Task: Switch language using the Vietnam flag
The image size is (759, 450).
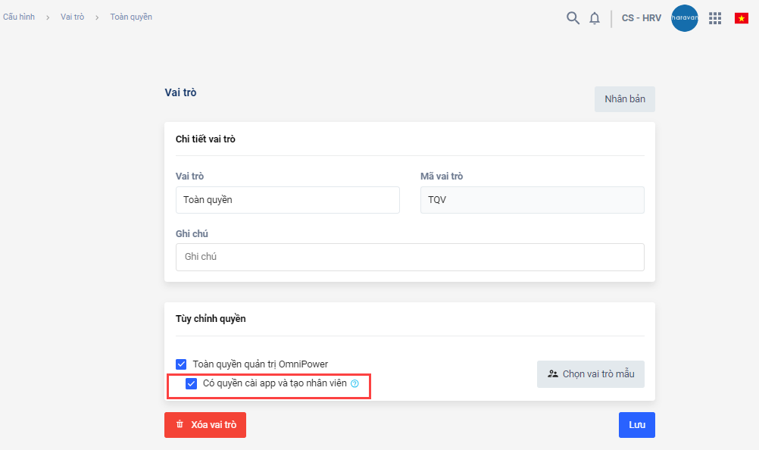Action: (x=741, y=18)
